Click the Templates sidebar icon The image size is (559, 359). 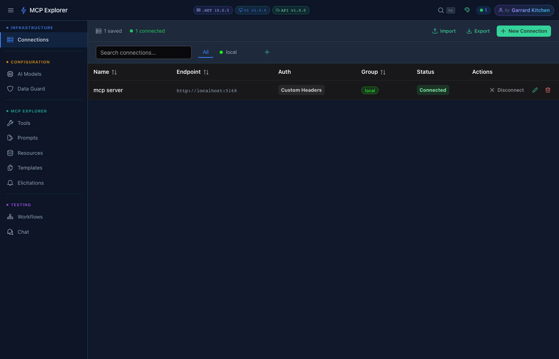[x=10, y=168]
